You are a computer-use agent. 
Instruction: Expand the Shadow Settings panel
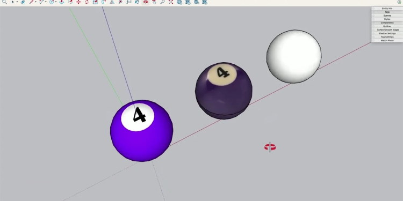coord(387,33)
